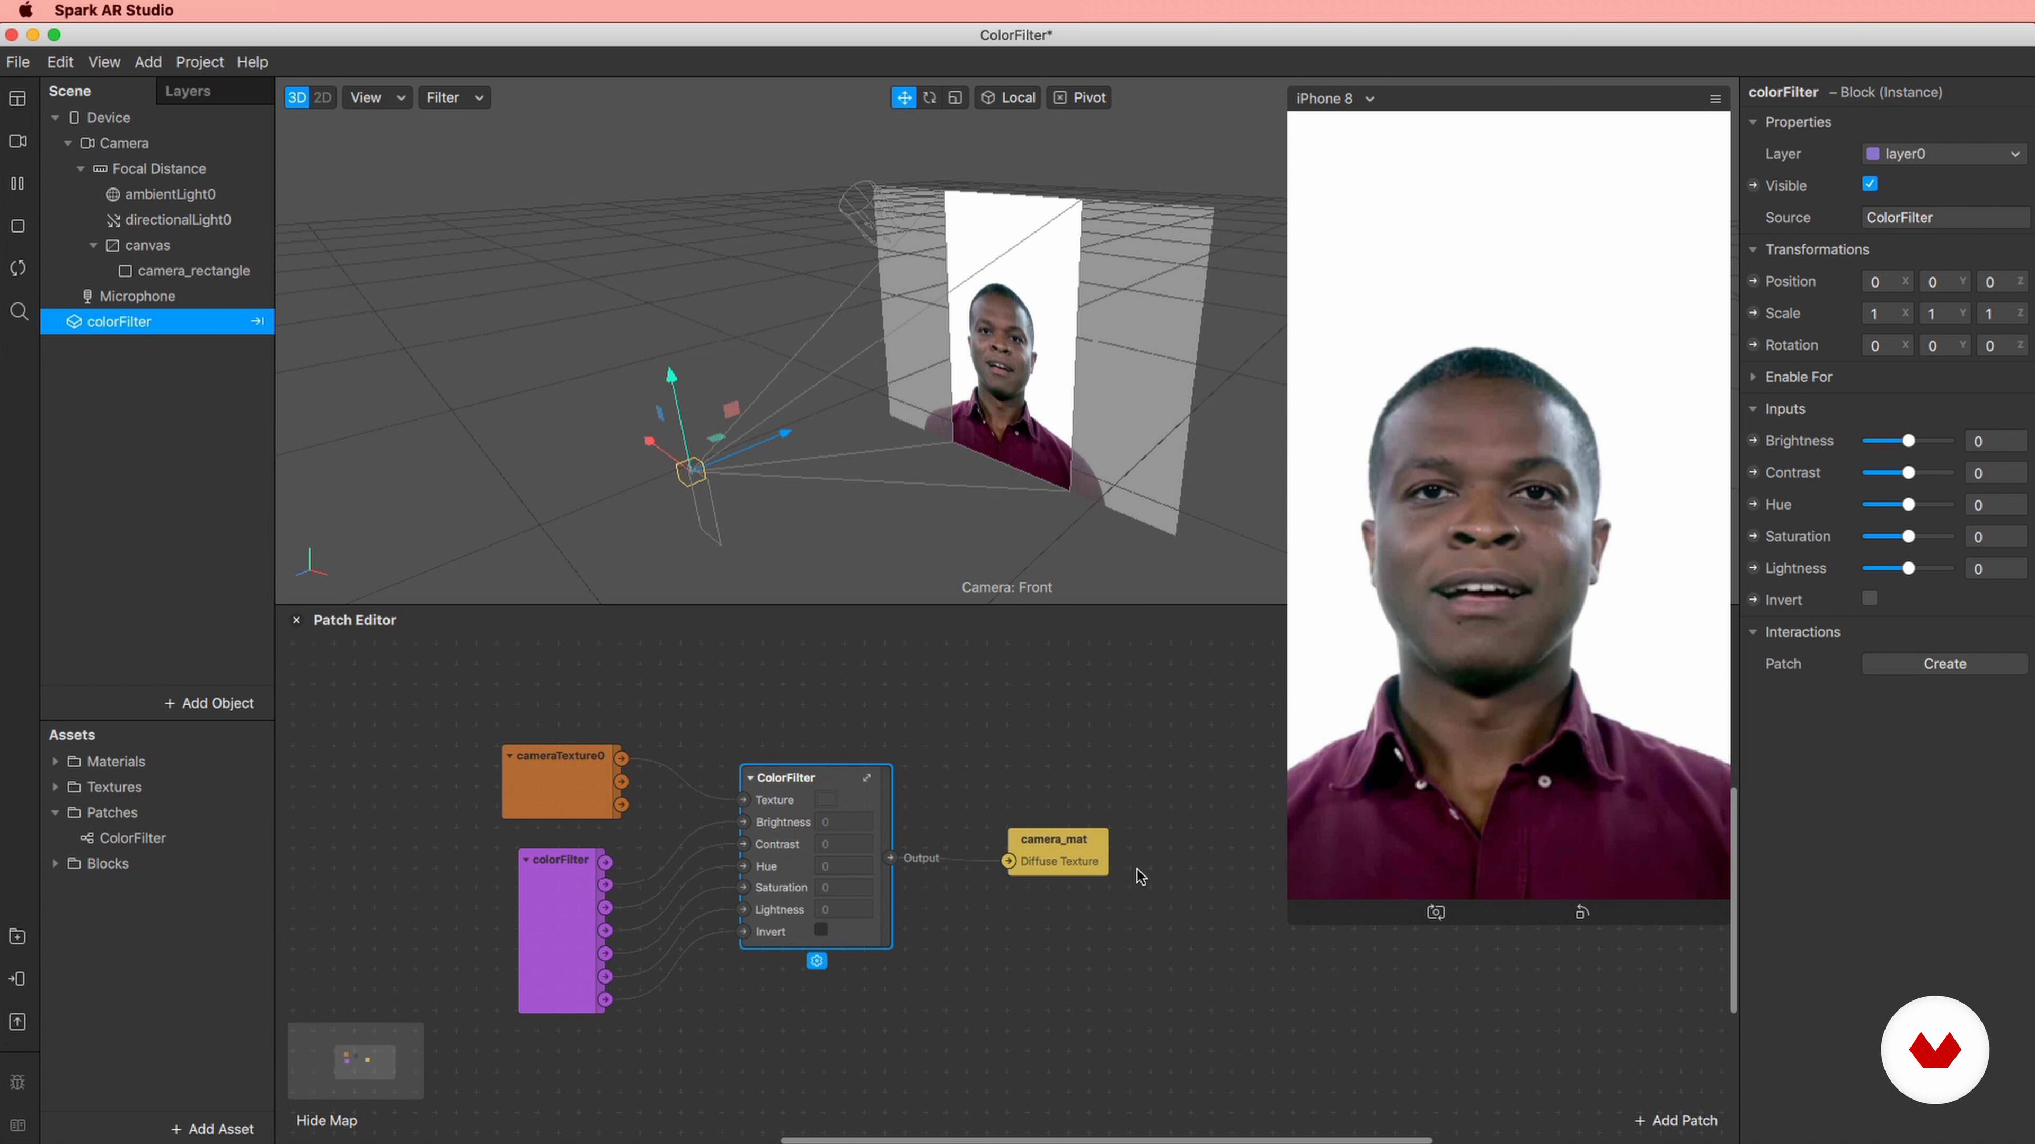Toggle the Visible checkbox
2035x1144 pixels.
pyautogui.click(x=1870, y=184)
